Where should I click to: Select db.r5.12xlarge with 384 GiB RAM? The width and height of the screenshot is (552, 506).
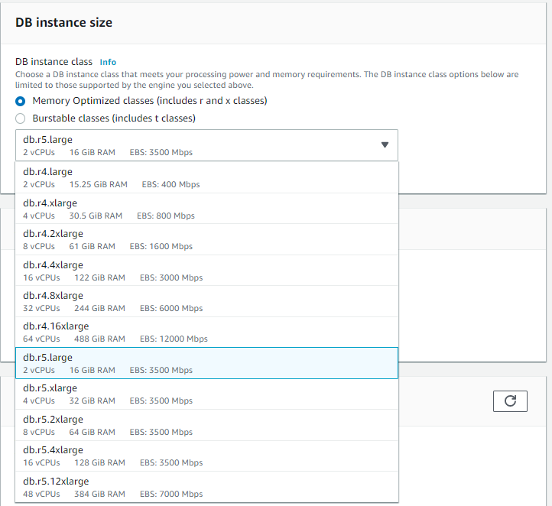(206, 487)
